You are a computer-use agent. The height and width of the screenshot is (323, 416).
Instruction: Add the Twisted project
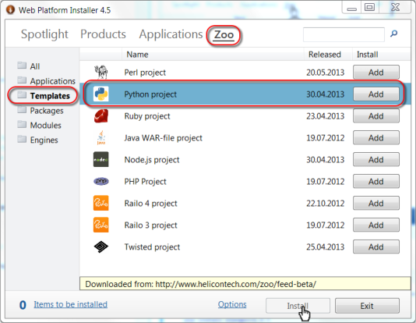click(x=376, y=247)
